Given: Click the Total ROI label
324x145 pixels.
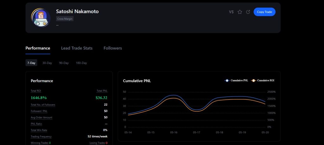Looking at the screenshot, I should tap(36, 91).
